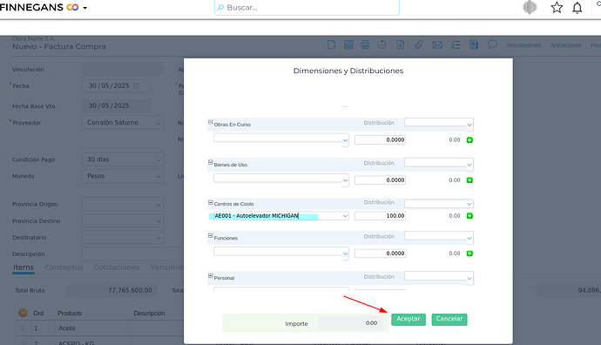Click the Aceptar button
The width and height of the screenshot is (601, 345).
click(409, 320)
